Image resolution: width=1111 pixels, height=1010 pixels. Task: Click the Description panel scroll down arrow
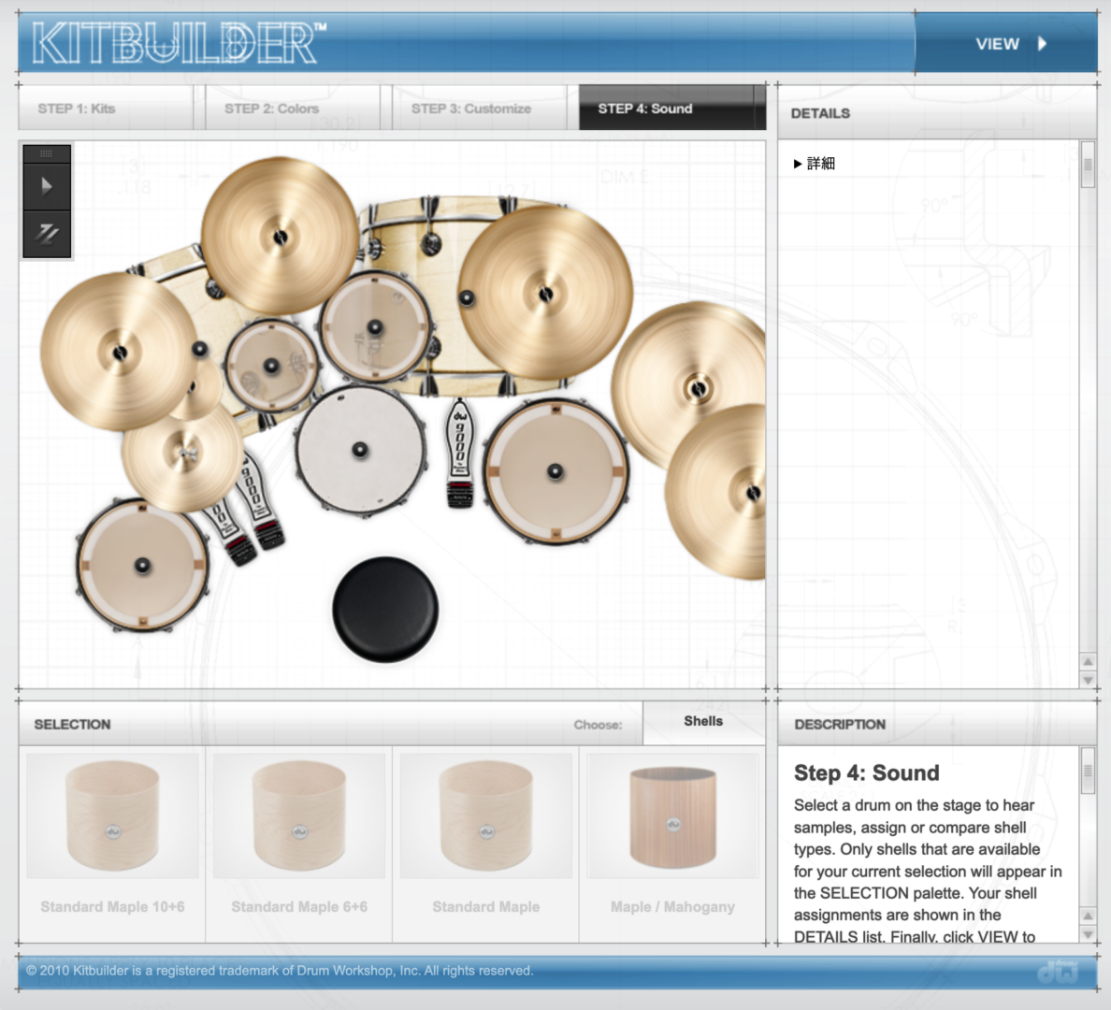(1089, 934)
